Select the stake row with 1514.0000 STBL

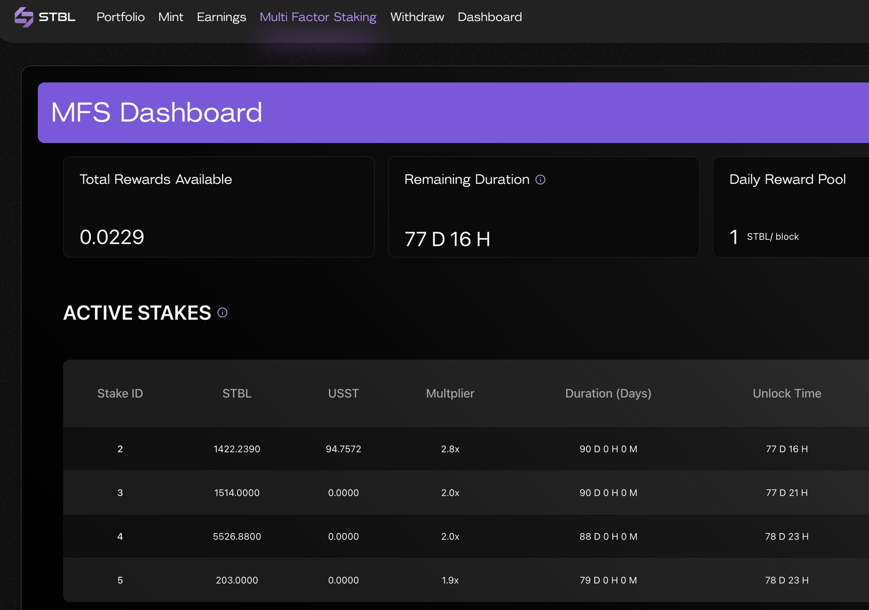click(237, 493)
